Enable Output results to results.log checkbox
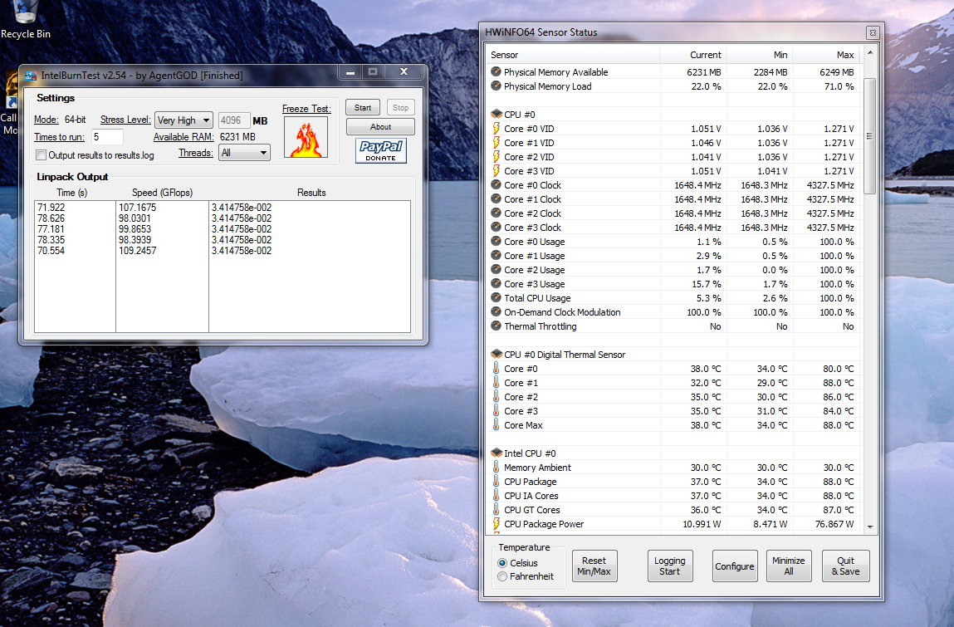The width and height of the screenshot is (954, 627). click(x=42, y=155)
